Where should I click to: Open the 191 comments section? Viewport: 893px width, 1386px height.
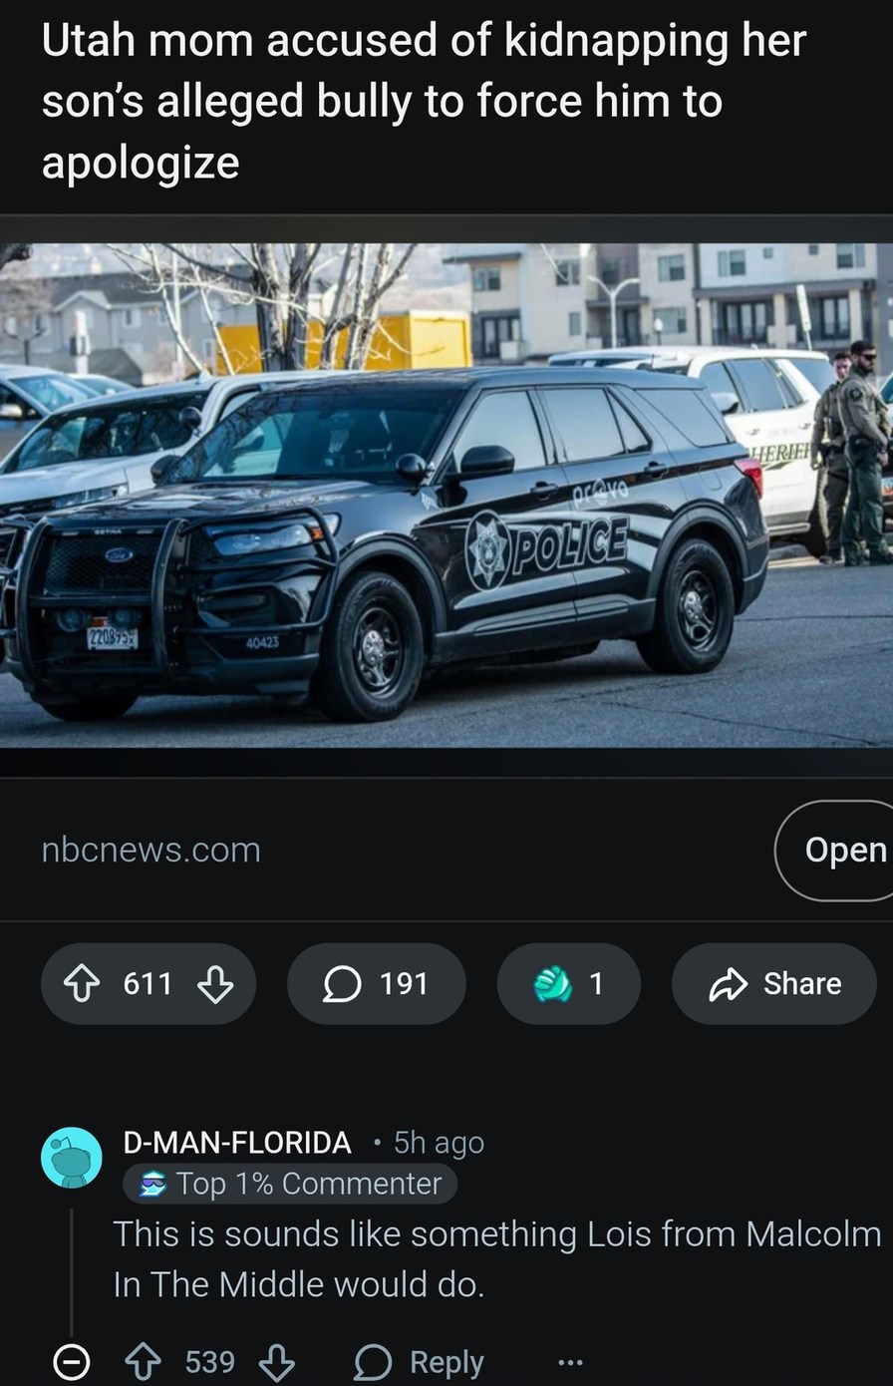coord(377,984)
